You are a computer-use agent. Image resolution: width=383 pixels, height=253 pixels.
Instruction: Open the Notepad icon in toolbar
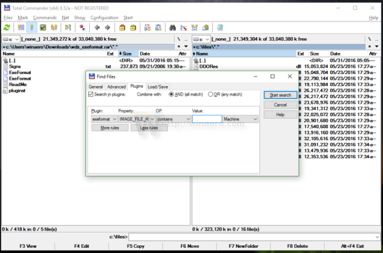220,27
